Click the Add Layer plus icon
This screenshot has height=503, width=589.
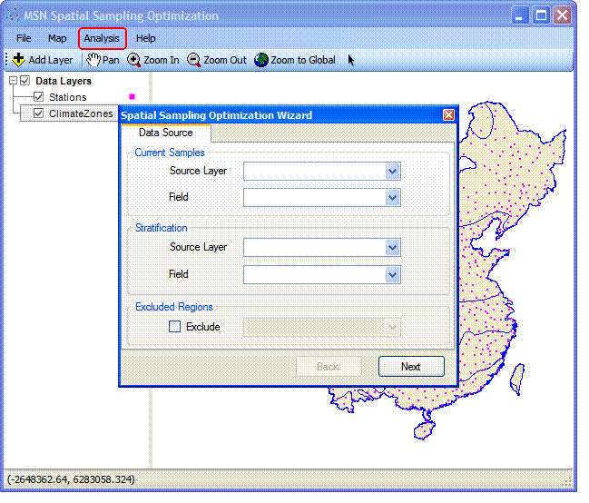(x=18, y=60)
